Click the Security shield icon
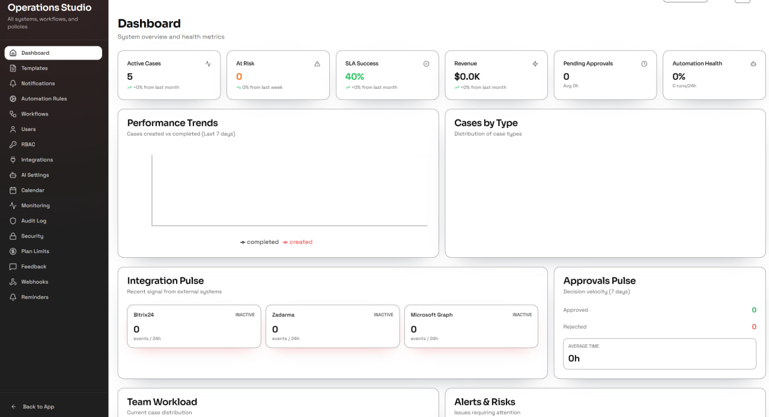 (13, 236)
